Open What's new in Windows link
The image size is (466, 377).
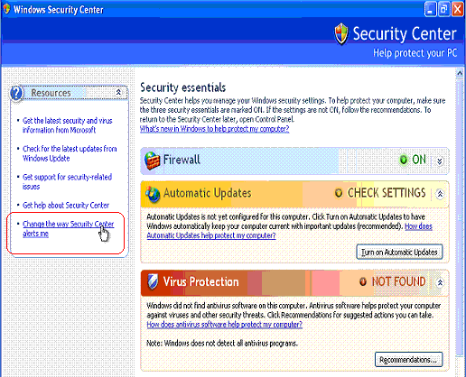214,129
